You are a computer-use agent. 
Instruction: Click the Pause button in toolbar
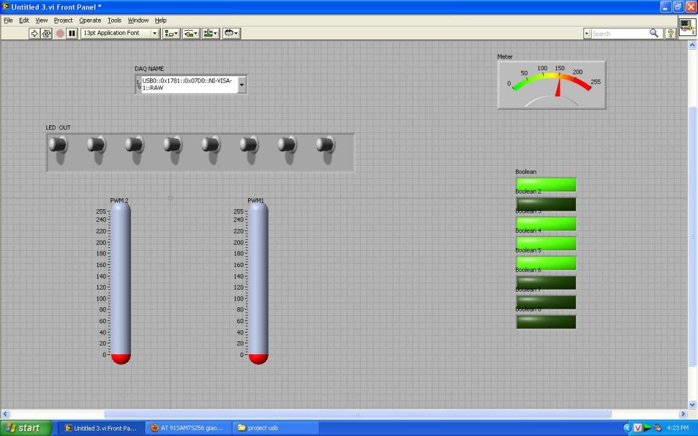72,33
